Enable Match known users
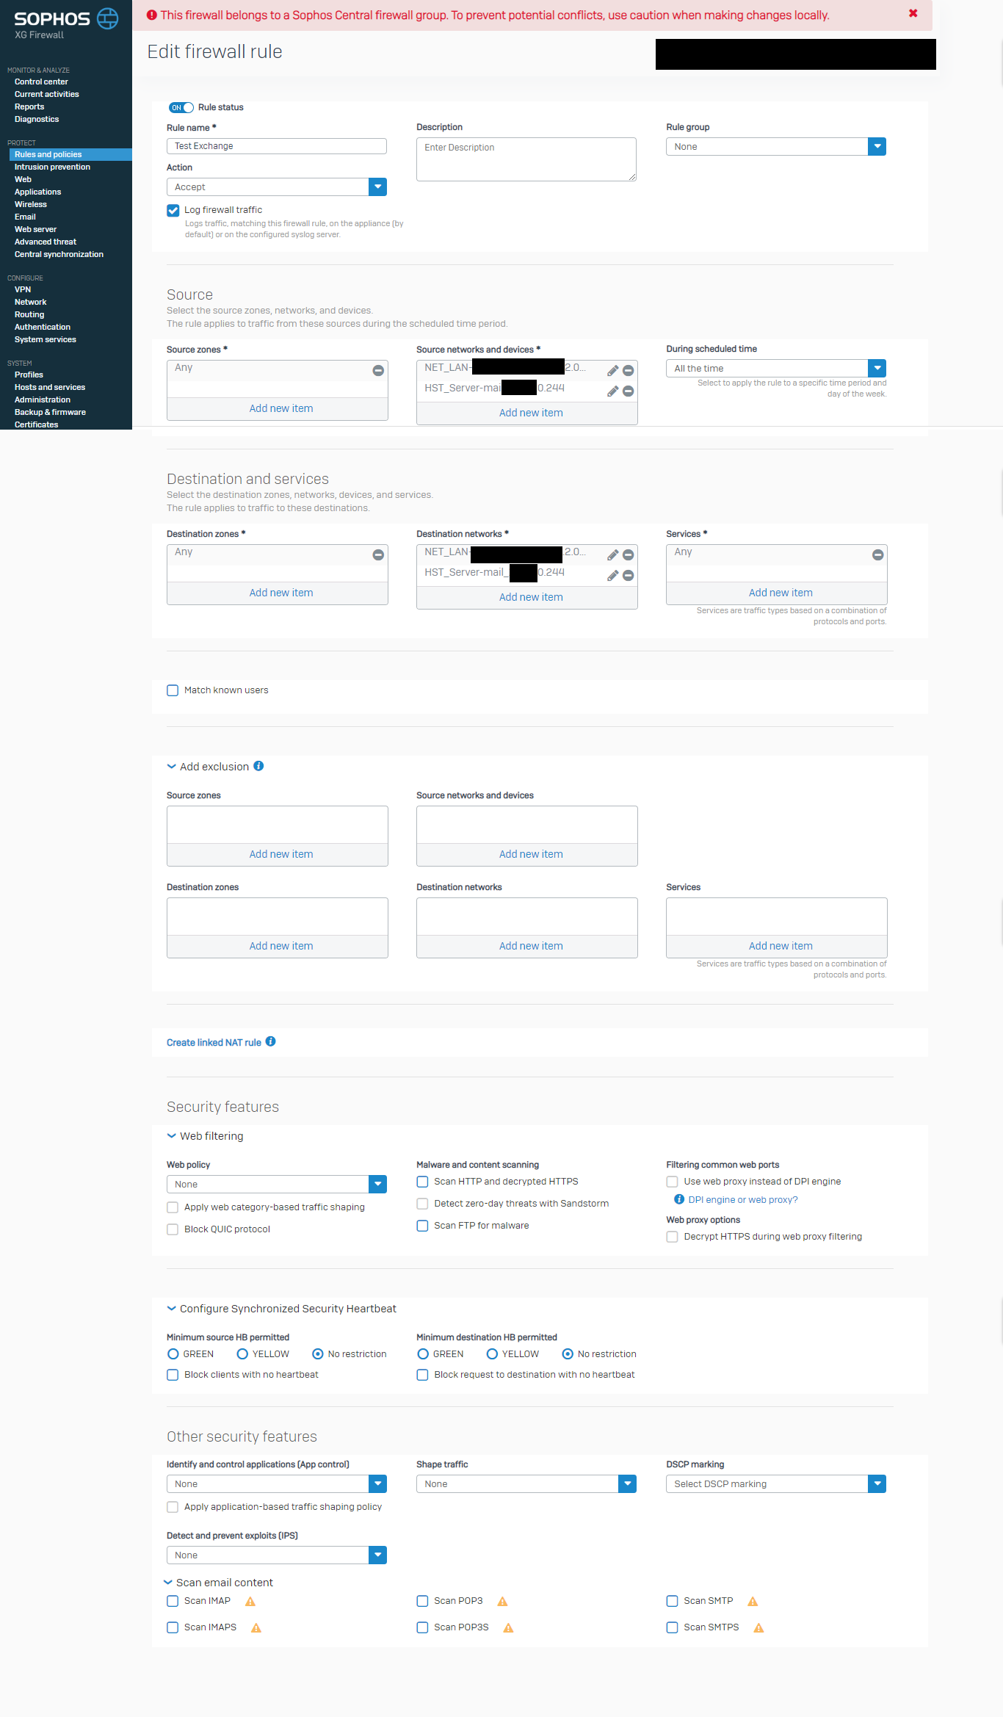1003x1717 pixels. [173, 690]
